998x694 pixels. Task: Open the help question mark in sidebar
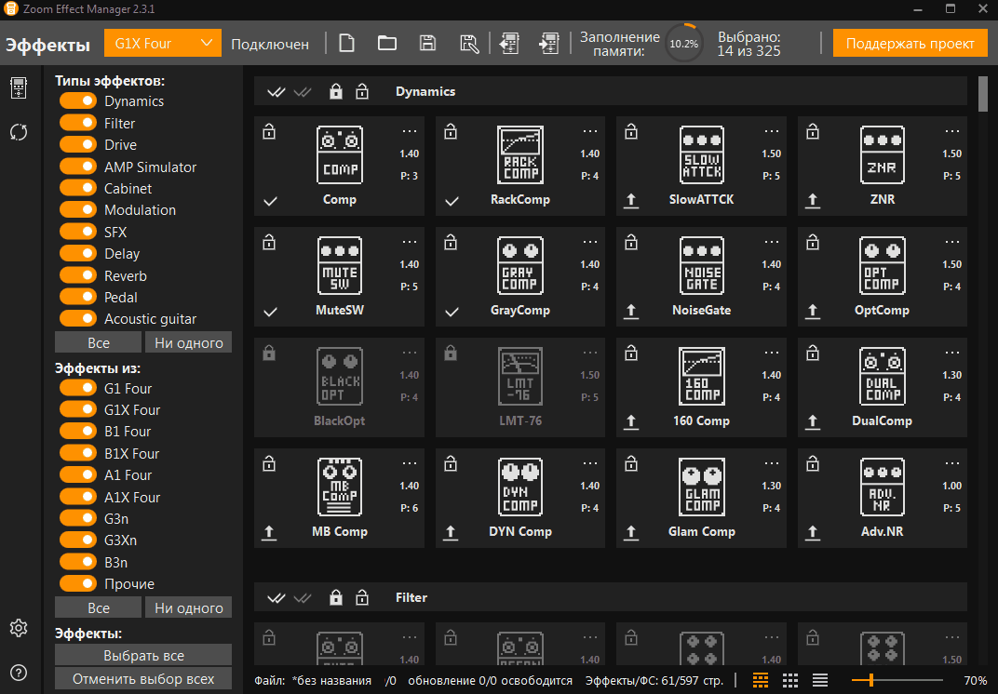19,673
